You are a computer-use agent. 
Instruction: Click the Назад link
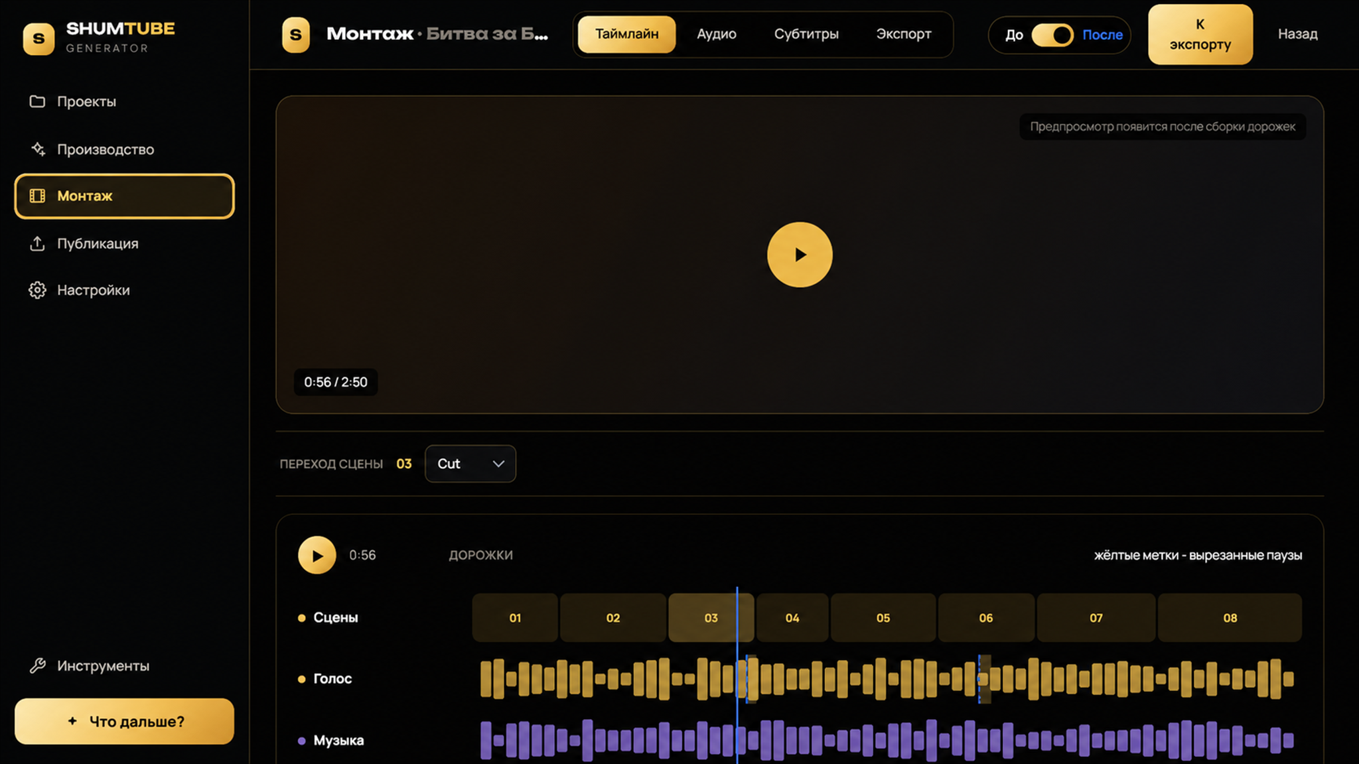point(1298,34)
